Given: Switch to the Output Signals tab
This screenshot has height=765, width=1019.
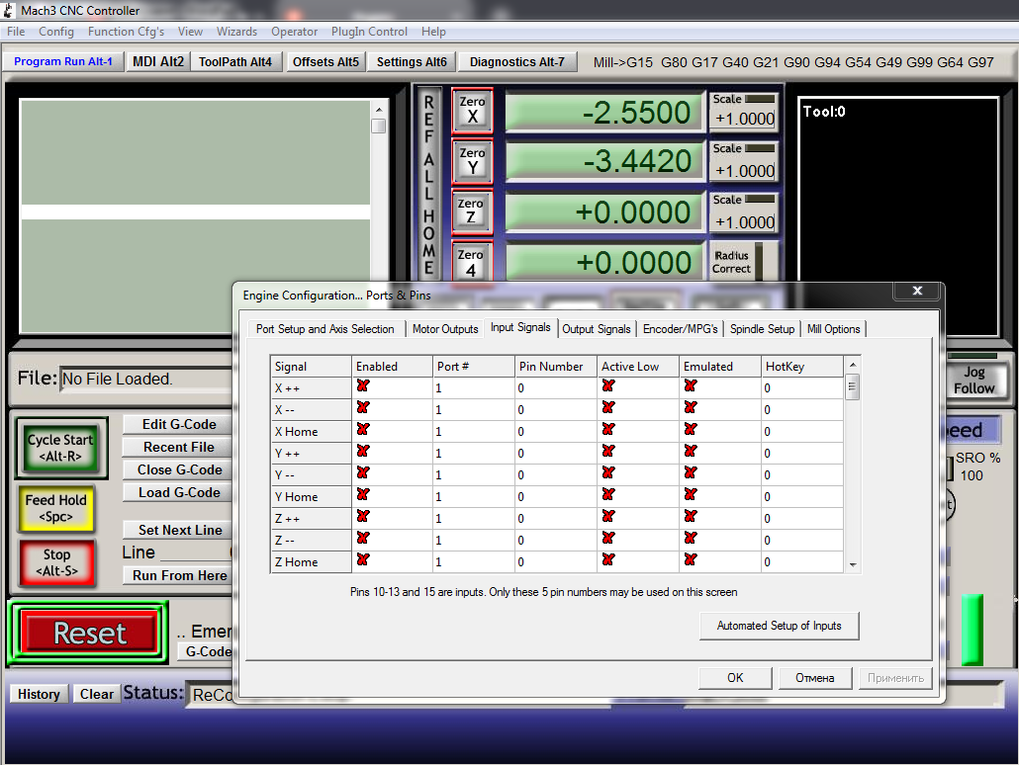Looking at the screenshot, I should pyautogui.click(x=596, y=329).
